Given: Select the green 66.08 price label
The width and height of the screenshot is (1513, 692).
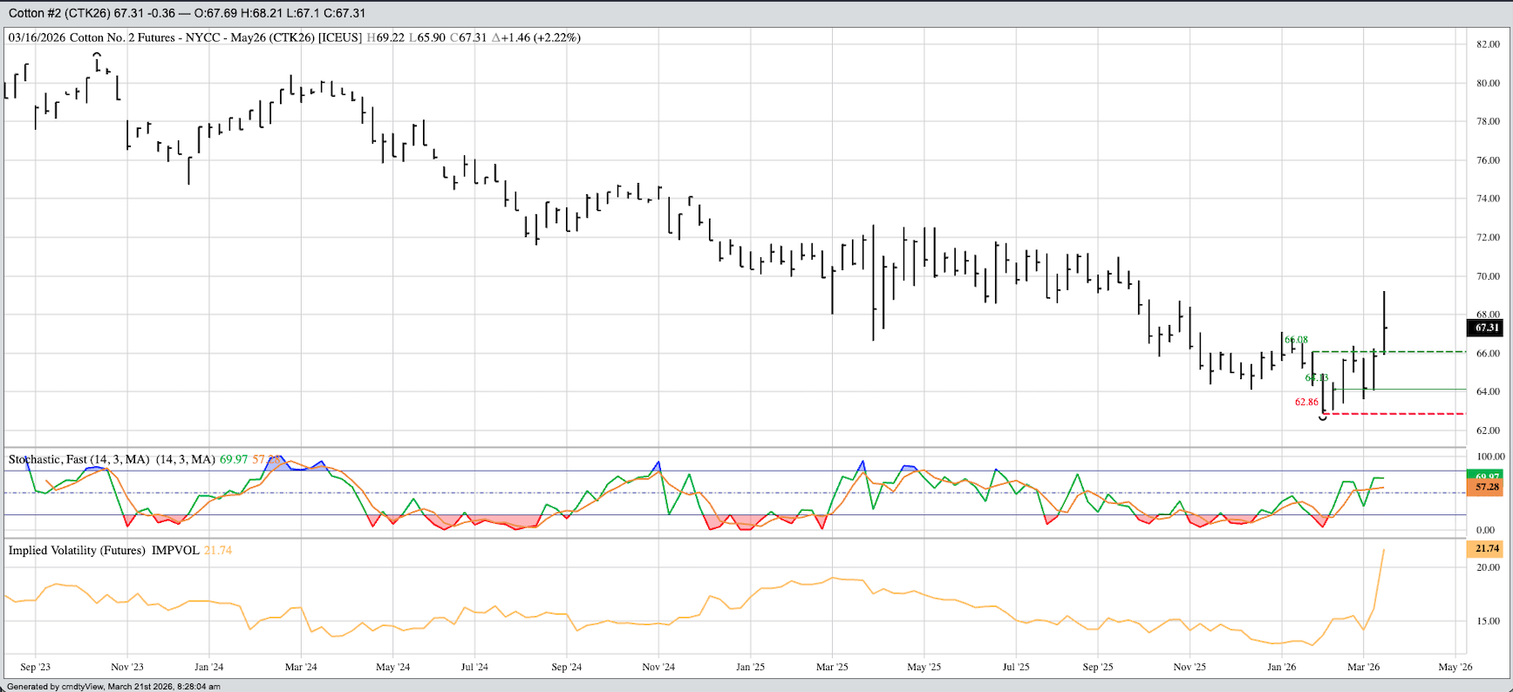Looking at the screenshot, I should pos(1297,340).
